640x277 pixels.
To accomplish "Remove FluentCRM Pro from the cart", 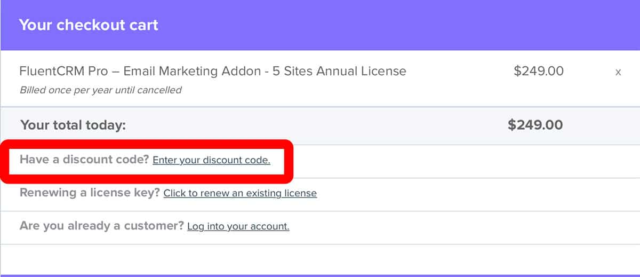I will (618, 73).
